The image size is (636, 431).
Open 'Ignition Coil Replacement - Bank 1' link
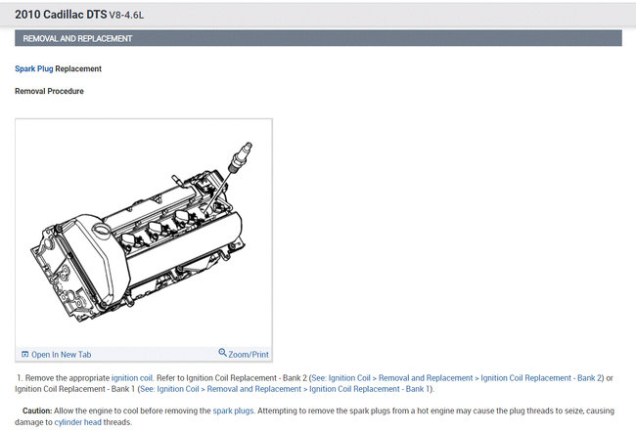click(x=369, y=389)
